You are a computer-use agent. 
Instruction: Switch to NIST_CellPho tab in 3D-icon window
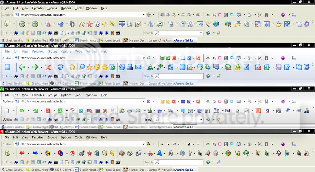[x=62, y=170]
